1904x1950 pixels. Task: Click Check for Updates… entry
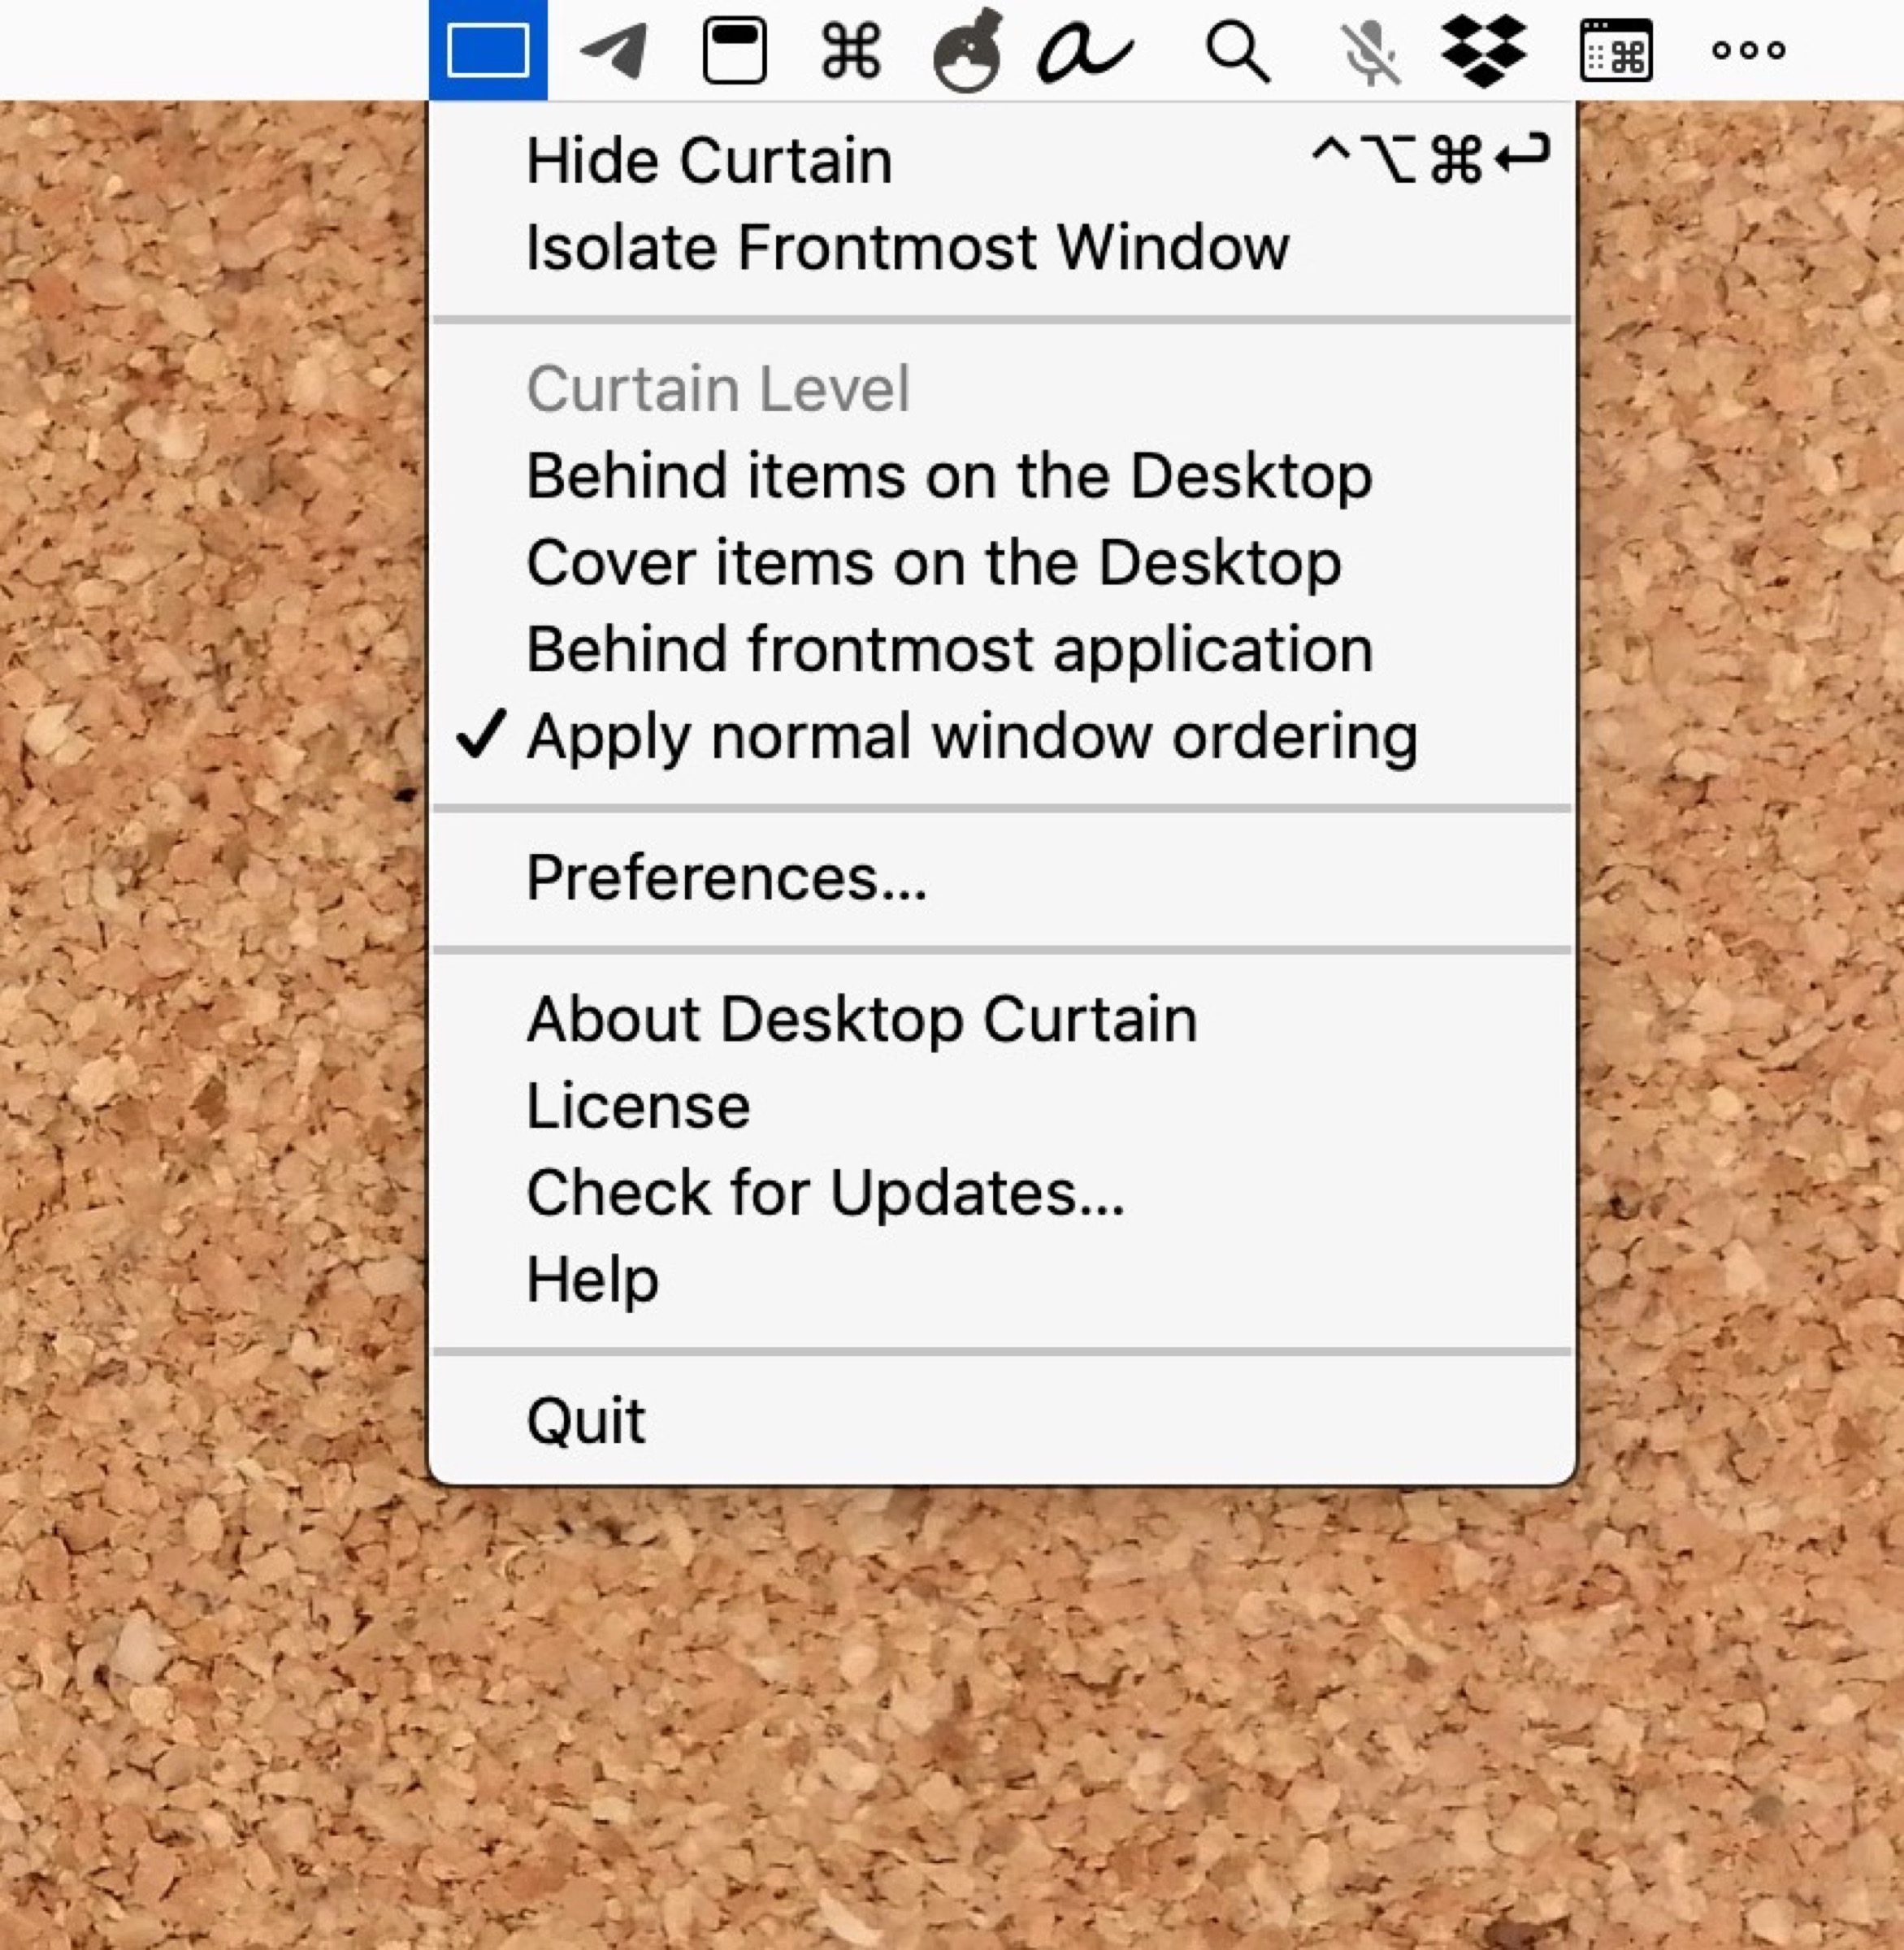coord(825,1192)
